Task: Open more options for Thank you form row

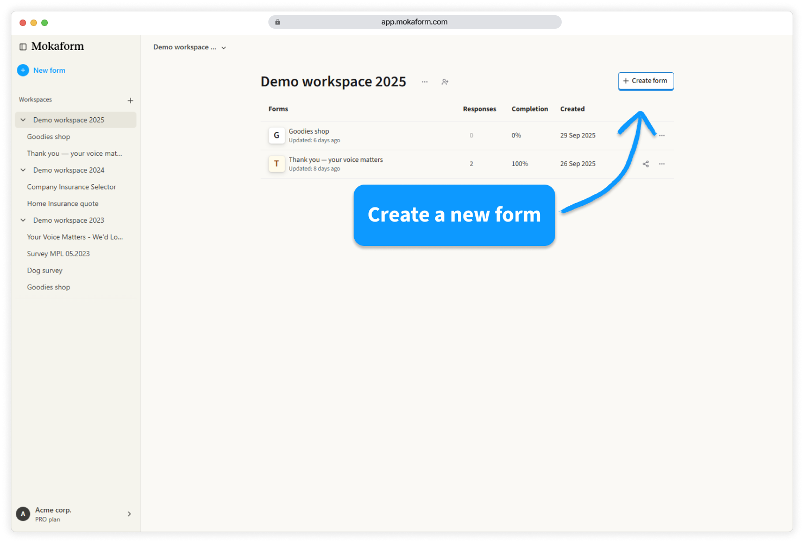Action: tap(662, 164)
